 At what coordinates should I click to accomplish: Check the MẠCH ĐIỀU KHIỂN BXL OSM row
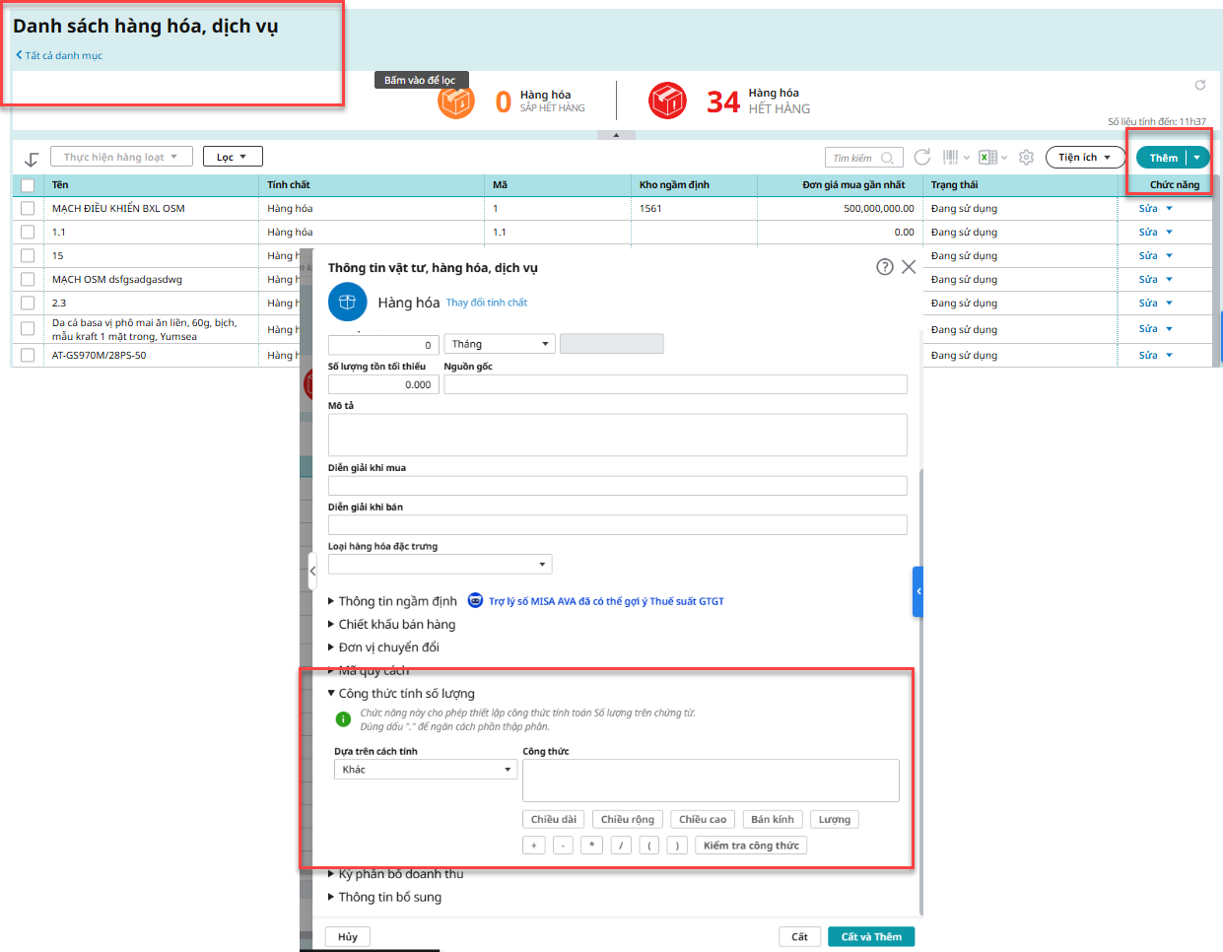(x=28, y=208)
